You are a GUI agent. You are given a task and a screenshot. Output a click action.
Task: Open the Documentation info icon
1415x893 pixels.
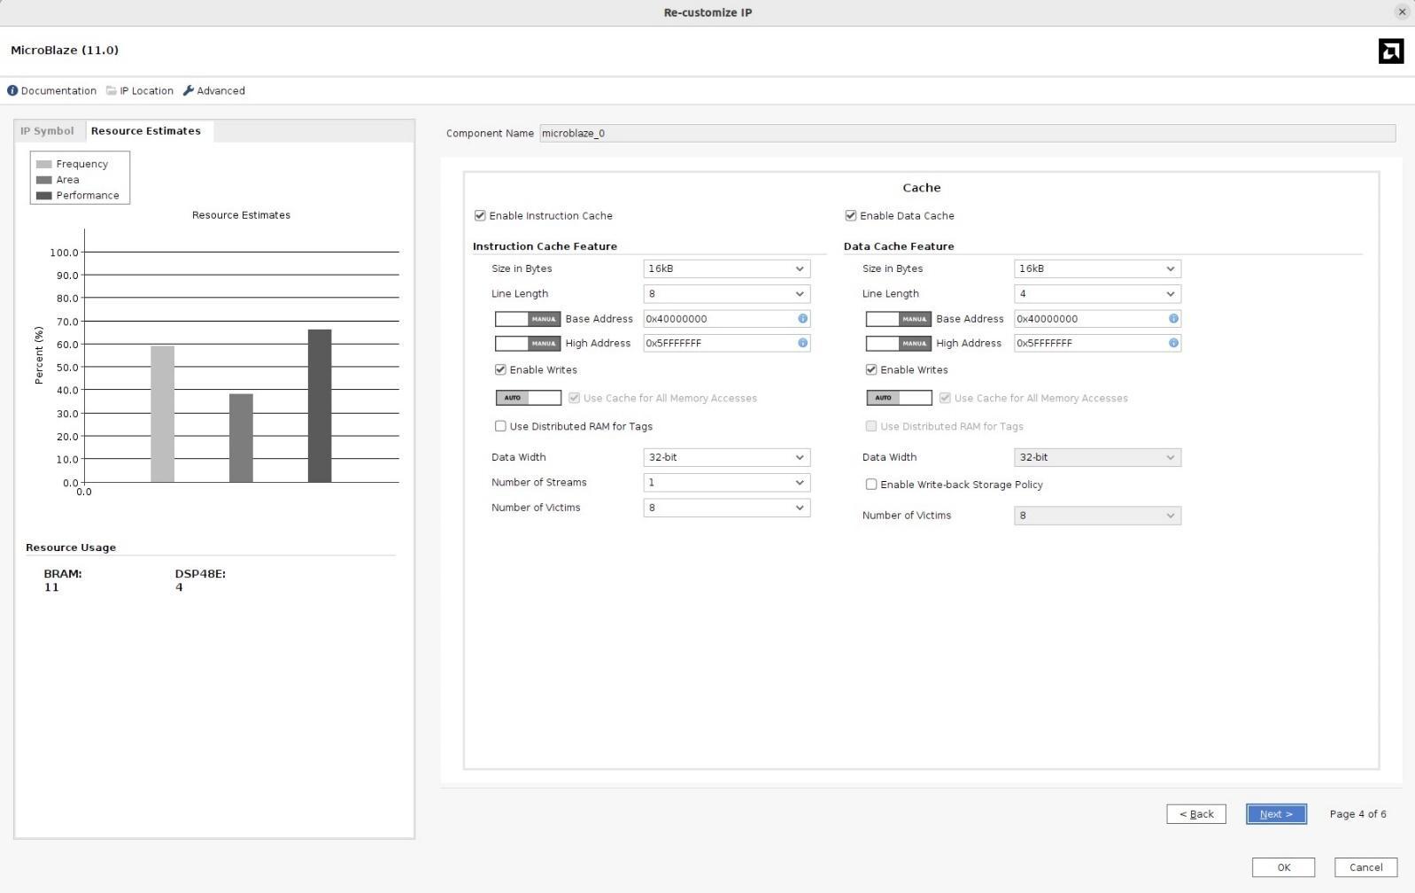click(x=12, y=90)
